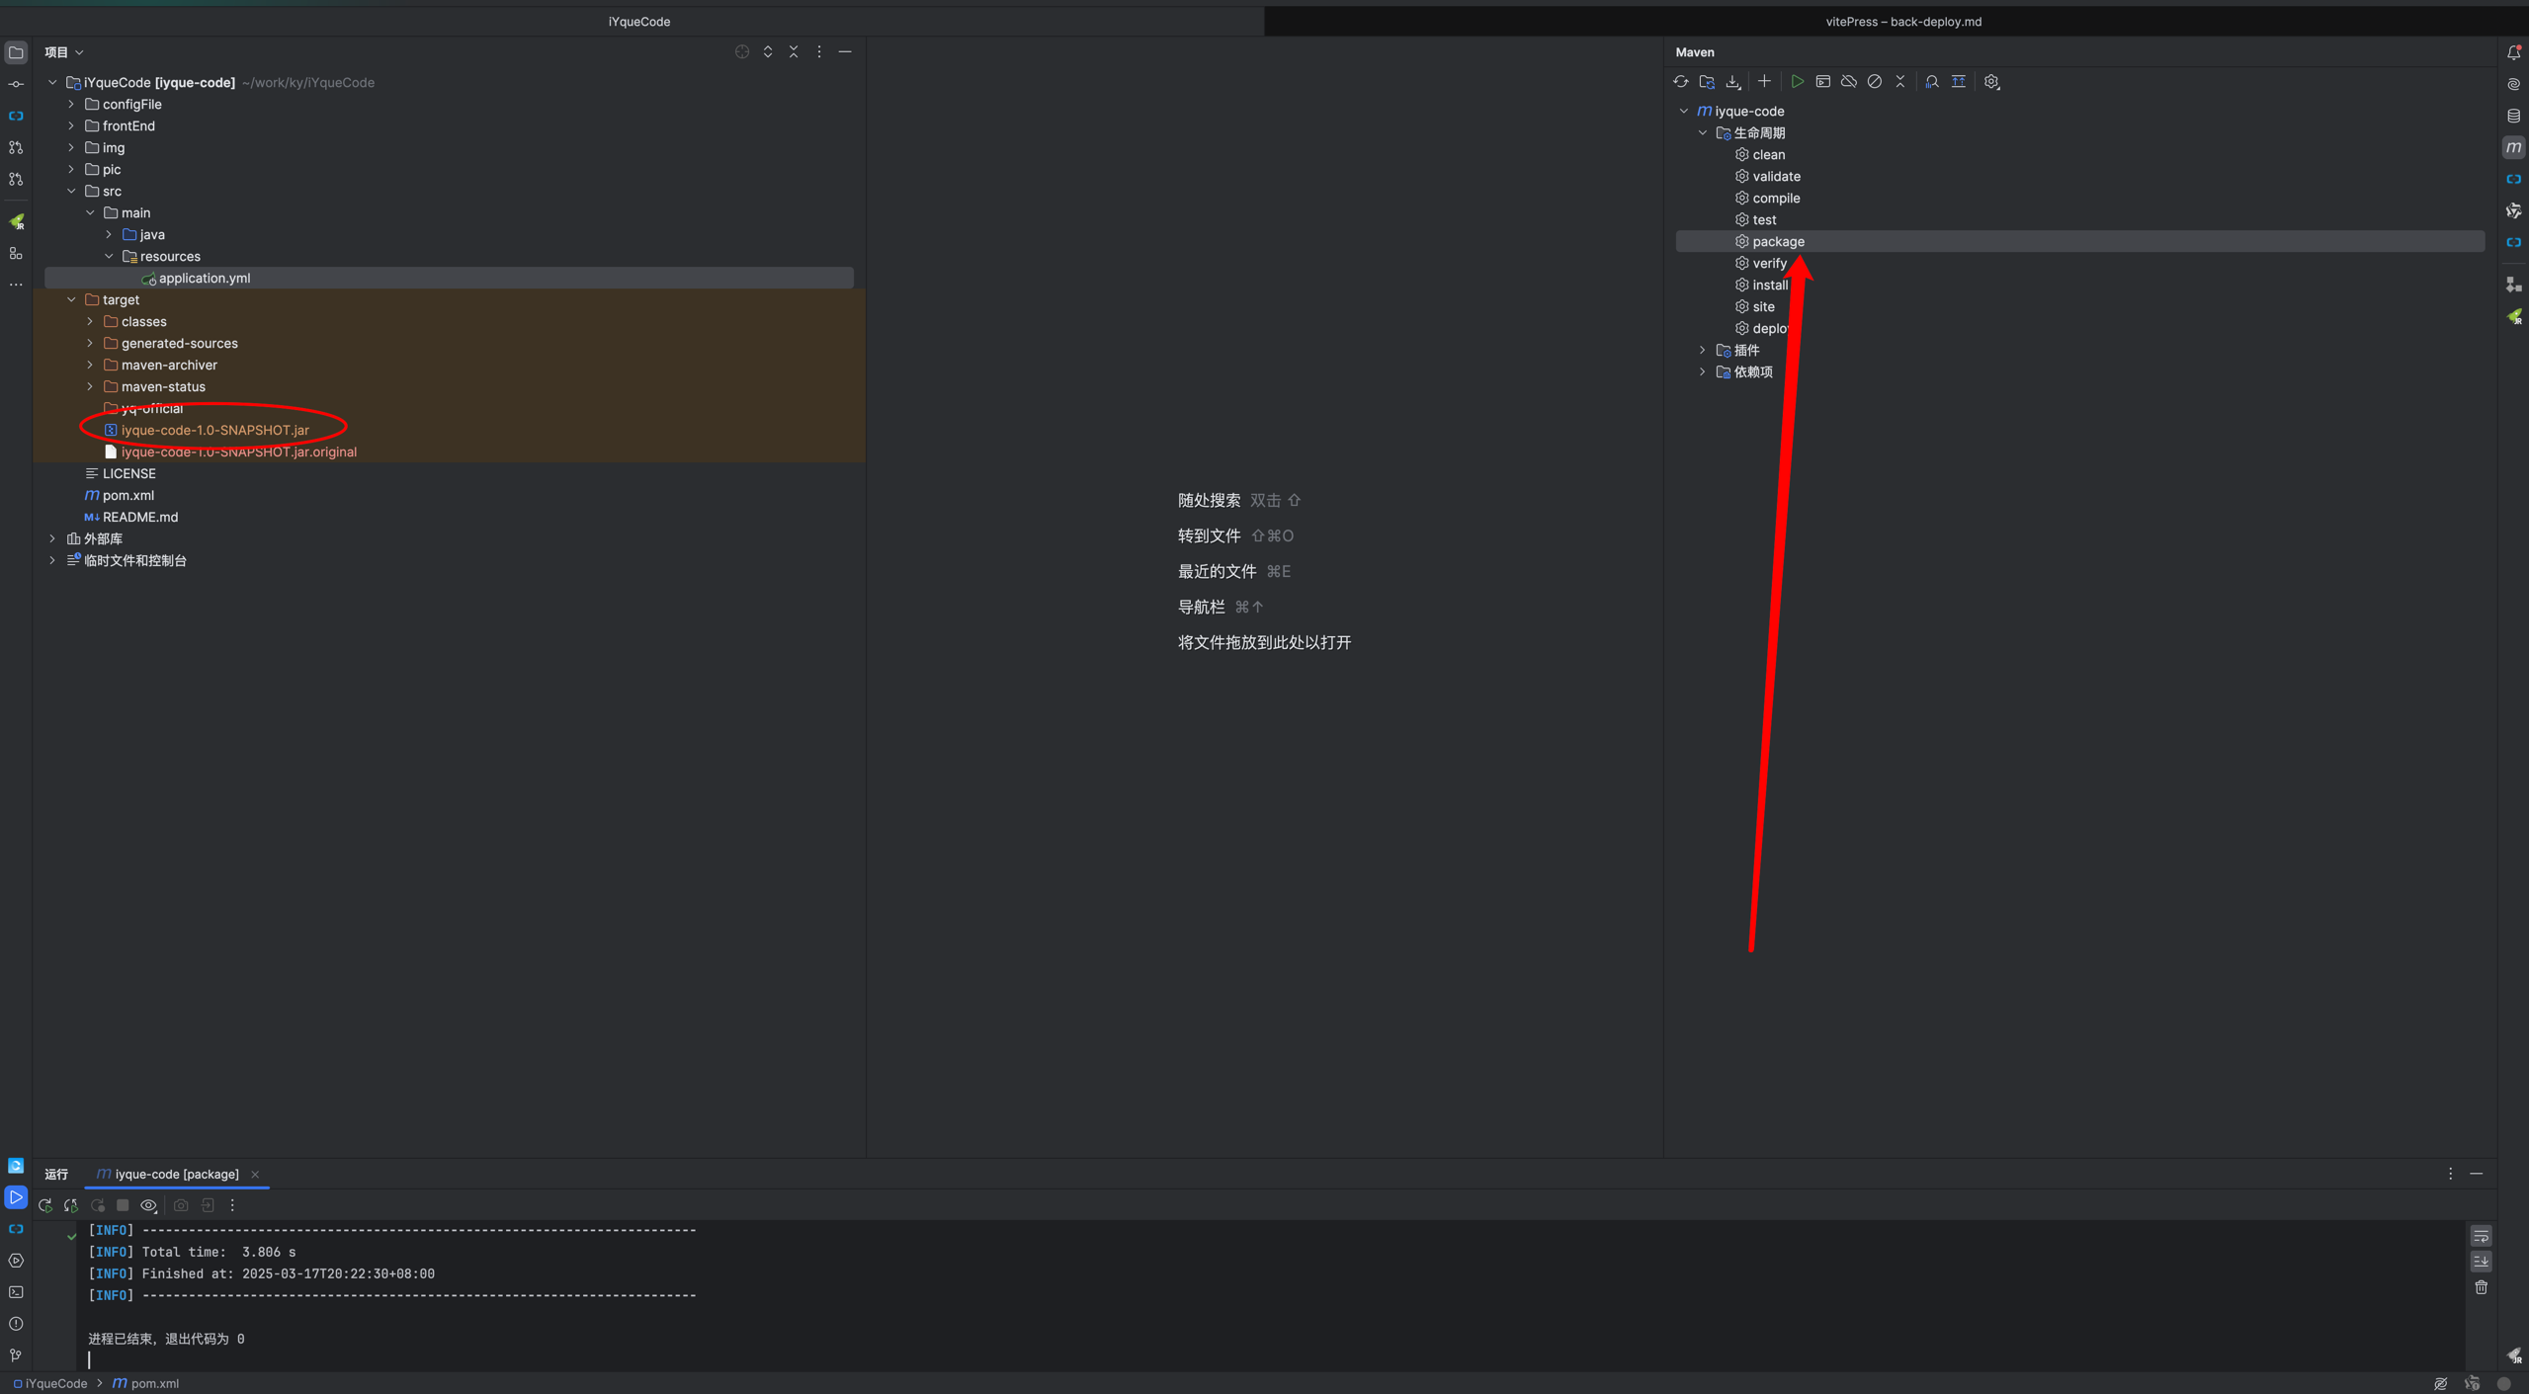Click the stop process button
The height and width of the screenshot is (1394, 2529).
[123, 1205]
